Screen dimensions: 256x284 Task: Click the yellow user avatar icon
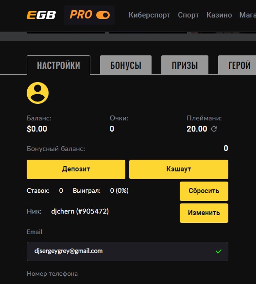tap(38, 93)
